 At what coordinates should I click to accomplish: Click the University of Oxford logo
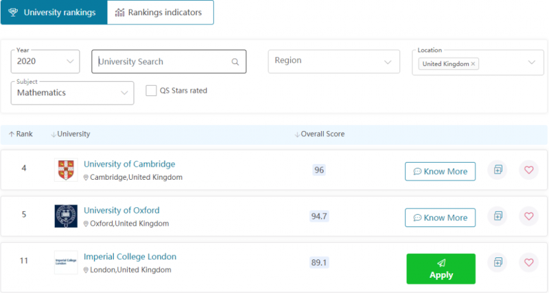click(66, 216)
